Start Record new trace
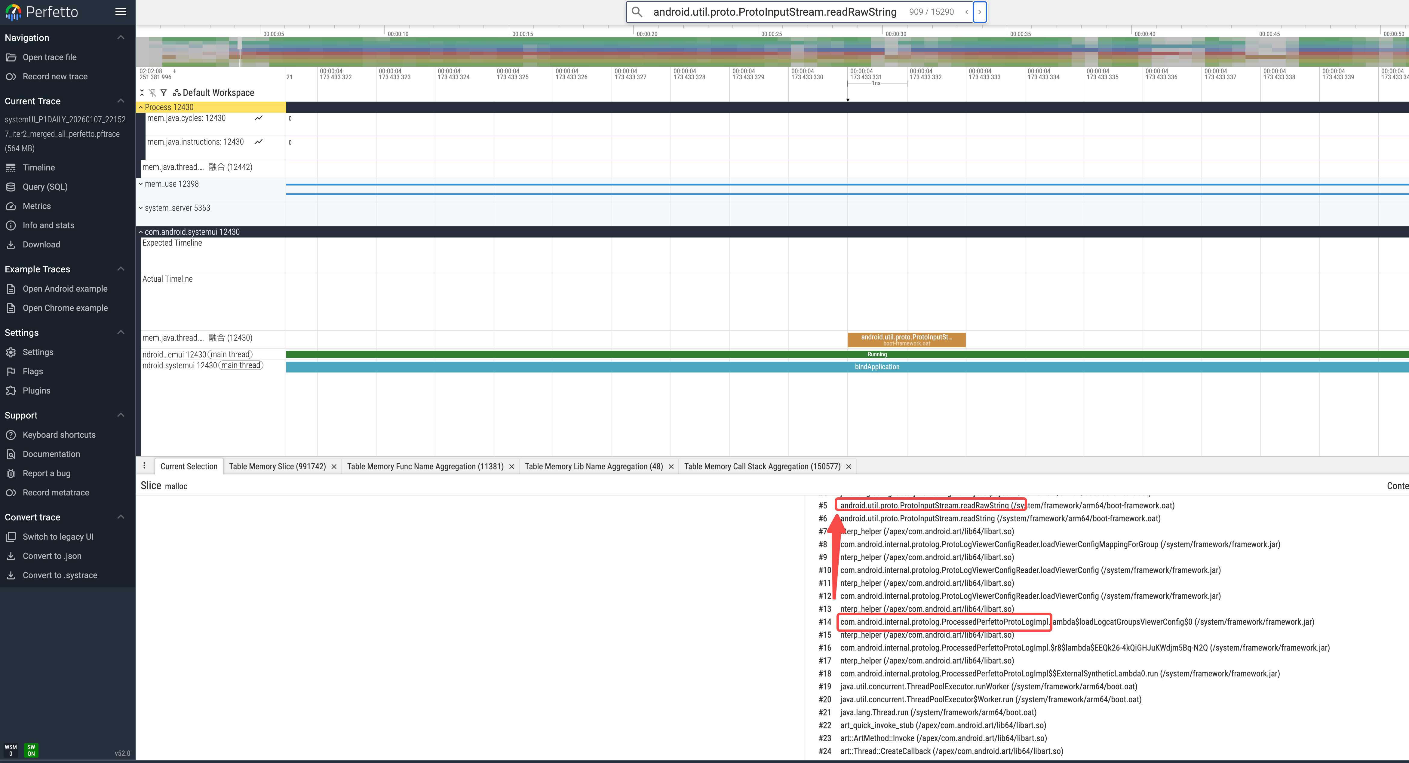Image resolution: width=1409 pixels, height=763 pixels. pos(55,77)
